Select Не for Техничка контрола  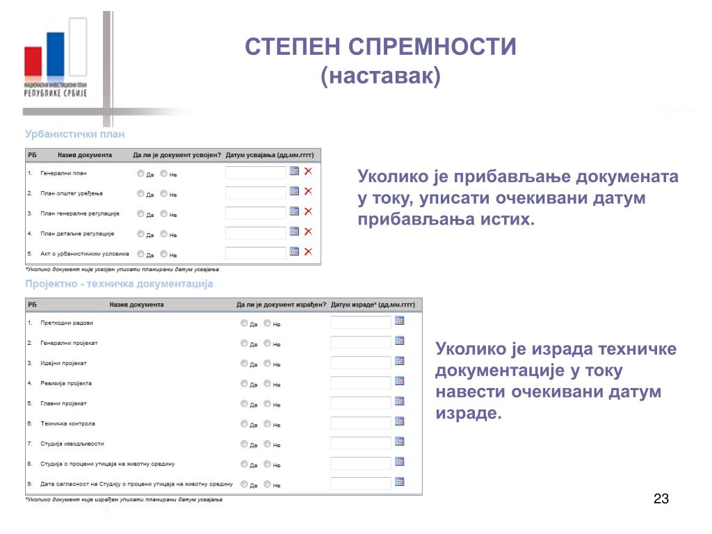pyautogui.click(x=268, y=423)
